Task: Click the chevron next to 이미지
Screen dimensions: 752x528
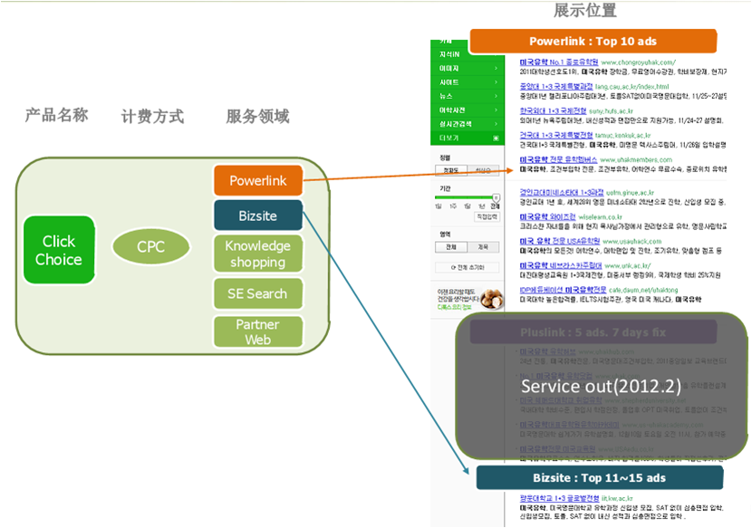Action: pos(496,69)
